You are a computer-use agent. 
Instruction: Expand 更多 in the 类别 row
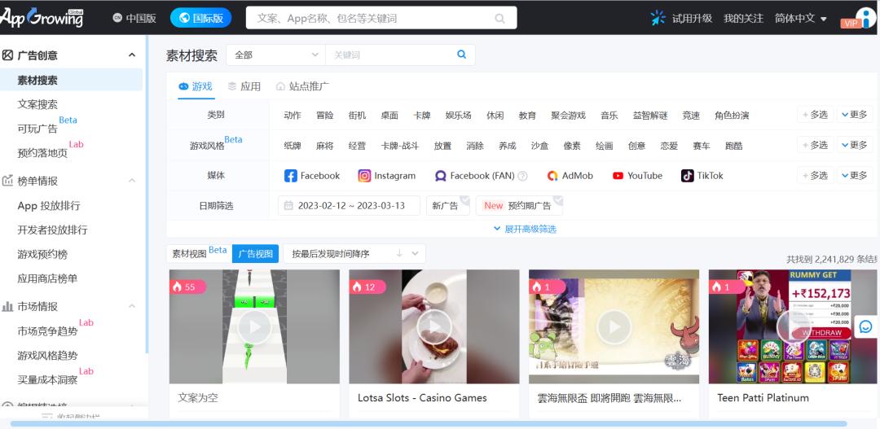coord(855,115)
